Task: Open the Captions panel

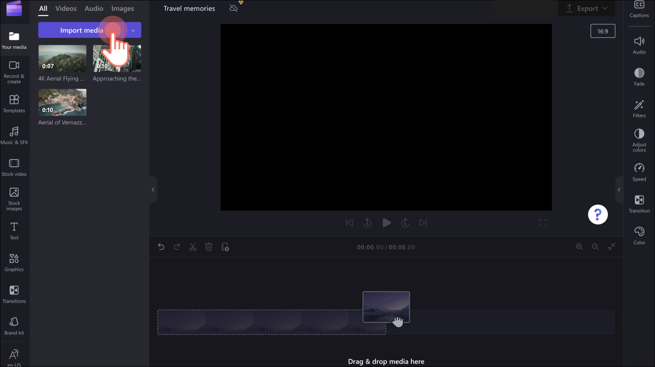Action: 639,9
